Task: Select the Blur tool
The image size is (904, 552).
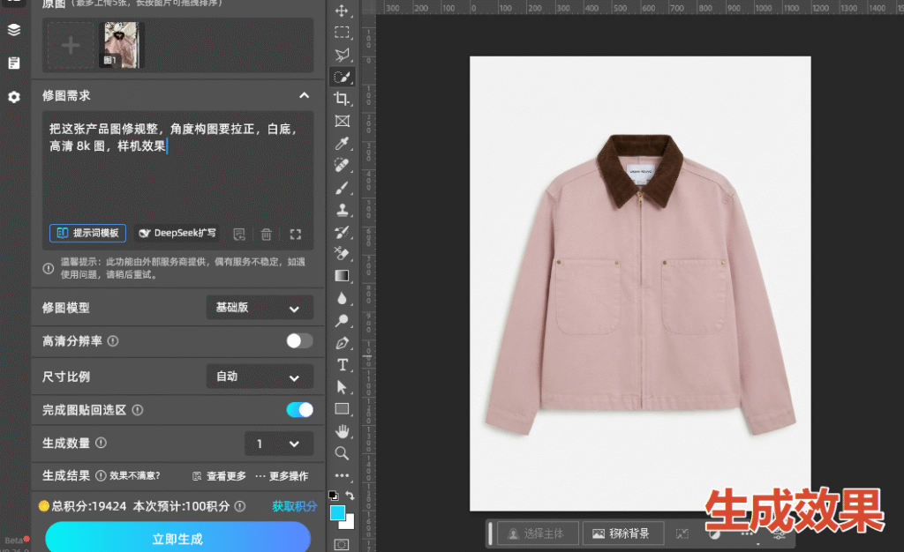Action: (342, 298)
